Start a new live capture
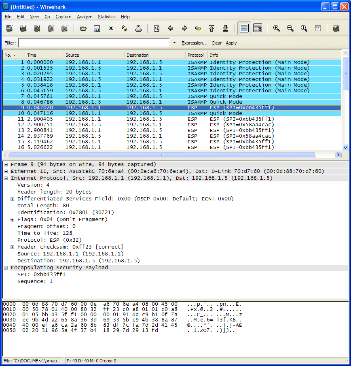351x366 pixels. click(x=37, y=28)
